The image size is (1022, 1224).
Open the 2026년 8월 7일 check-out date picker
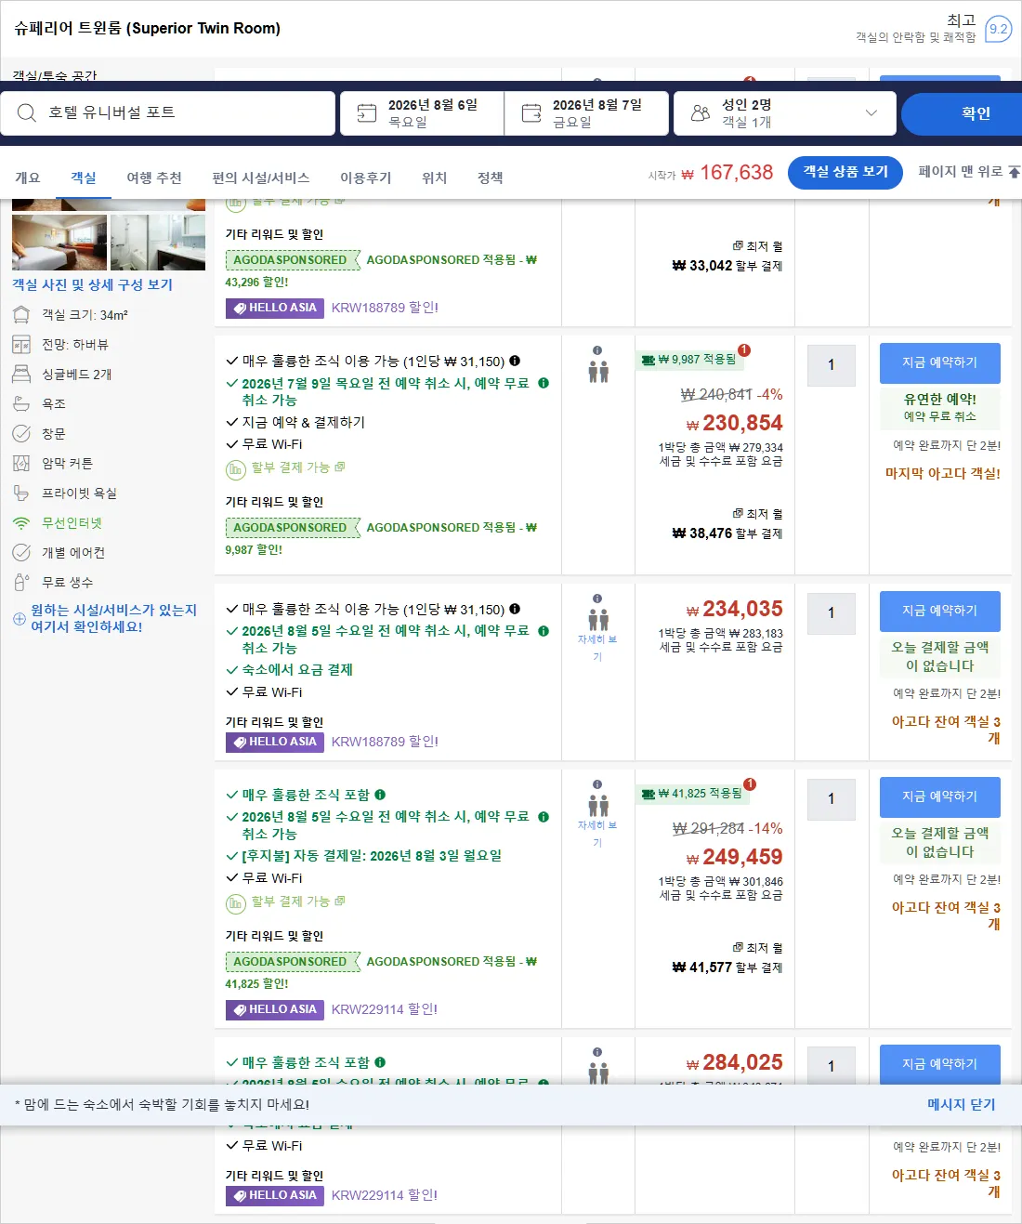(x=587, y=113)
